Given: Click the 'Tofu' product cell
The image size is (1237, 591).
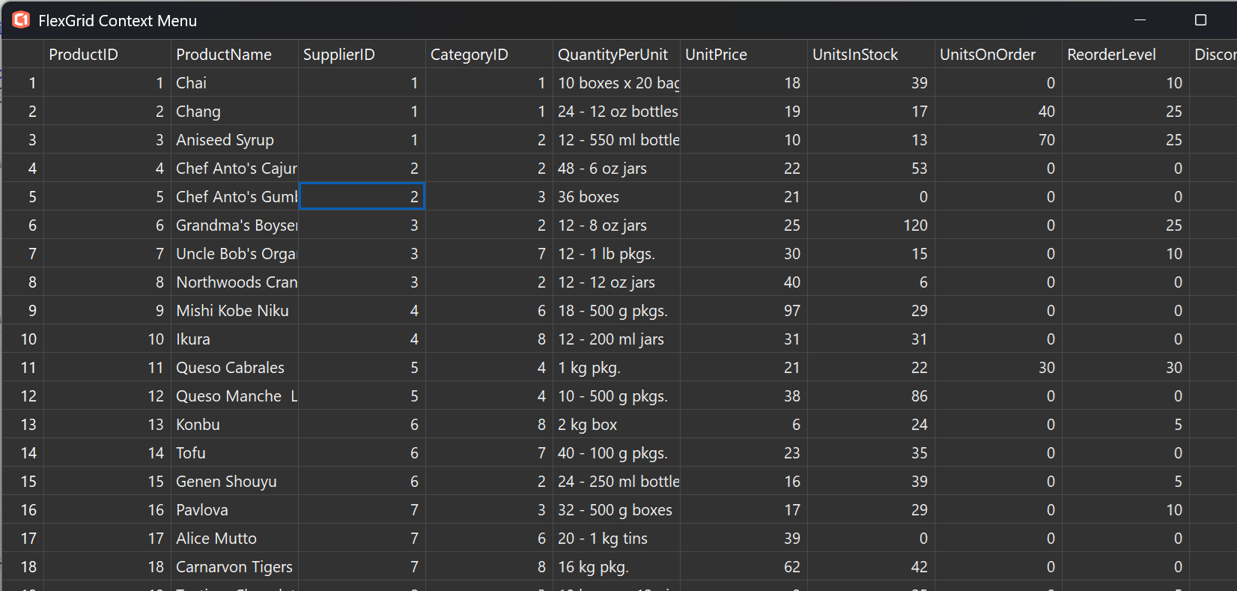Looking at the screenshot, I should point(235,453).
